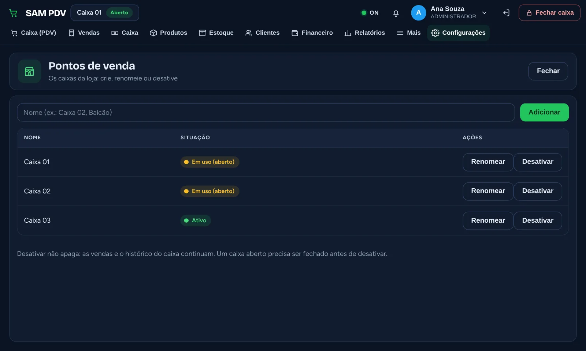Click the SITUAÇÃO column header
Image resolution: width=586 pixels, height=351 pixels.
pos(195,138)
